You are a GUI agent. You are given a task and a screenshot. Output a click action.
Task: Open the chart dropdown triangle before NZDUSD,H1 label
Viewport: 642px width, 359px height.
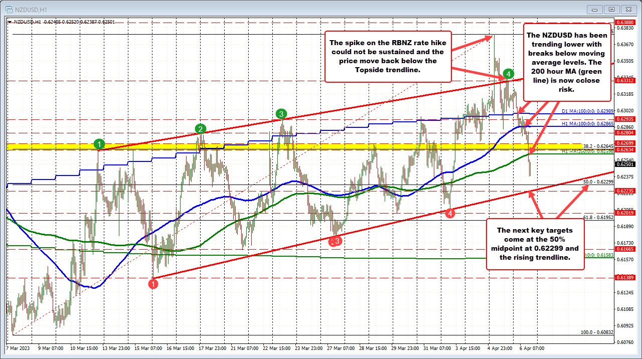click(10, 22)
